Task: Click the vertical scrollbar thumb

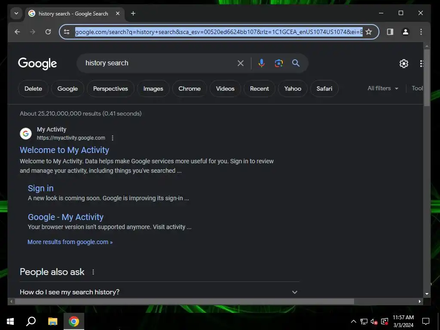Action: coord(427,78)
